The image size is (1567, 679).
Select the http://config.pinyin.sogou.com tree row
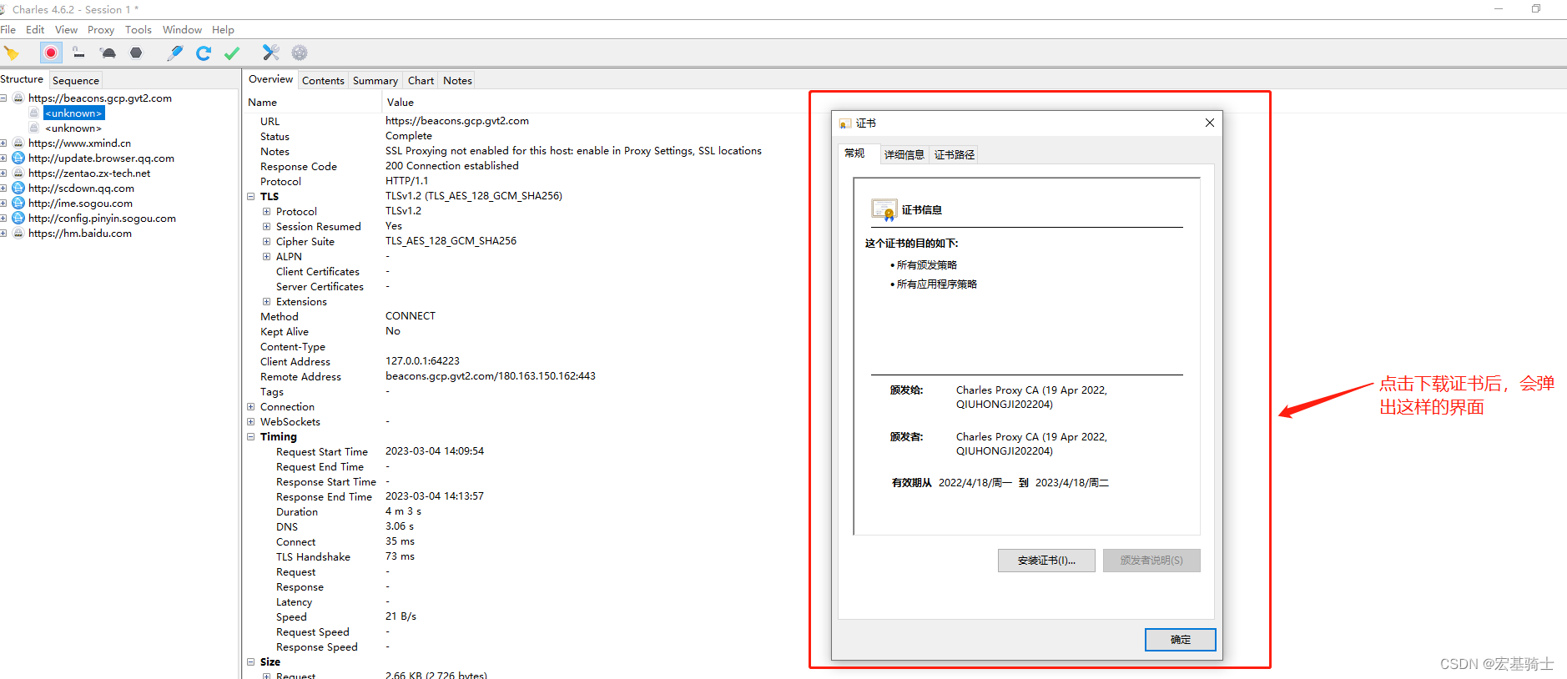[102, 218]
